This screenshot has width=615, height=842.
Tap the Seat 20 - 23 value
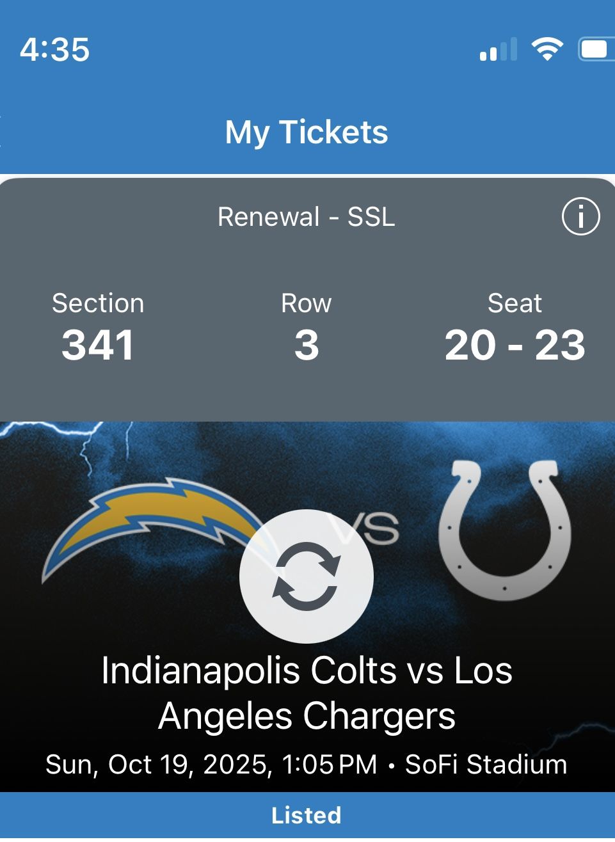[x=515, y=345]
